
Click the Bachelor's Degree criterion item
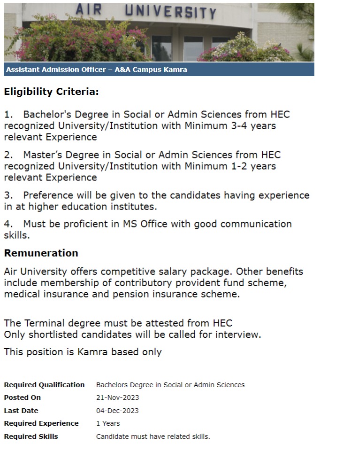(x=146, y=126)
